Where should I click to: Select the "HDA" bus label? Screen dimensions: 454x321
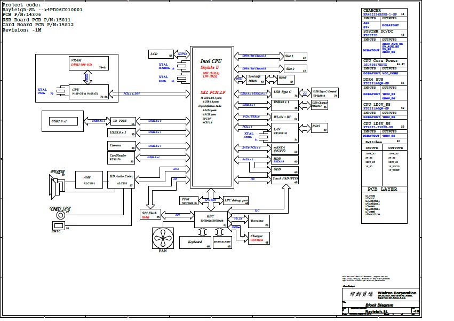(176, 169)
